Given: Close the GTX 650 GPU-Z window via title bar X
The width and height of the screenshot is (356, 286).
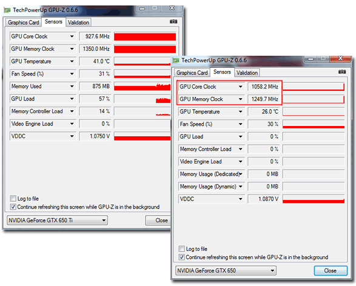Looking at the screenshot, I should coord(340,59).
